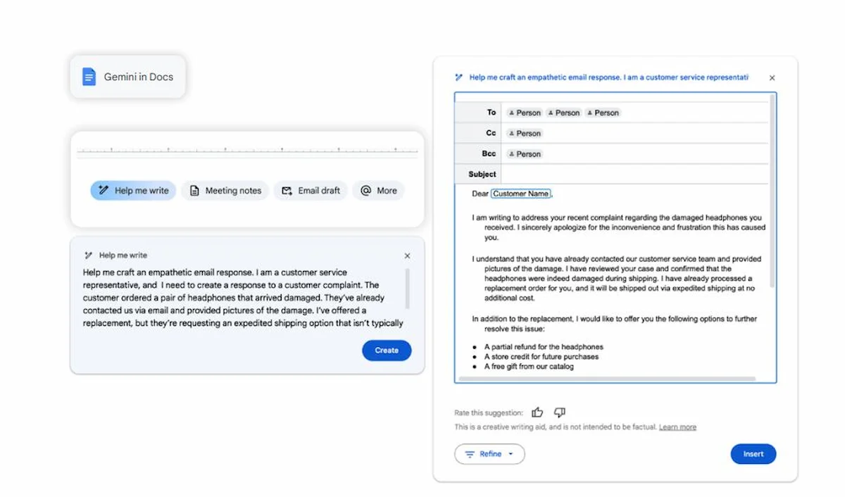The width and height of the screenshot is (845, 497).
Task: Dismiss the Help me write prompt card
Action: point(407,256)
